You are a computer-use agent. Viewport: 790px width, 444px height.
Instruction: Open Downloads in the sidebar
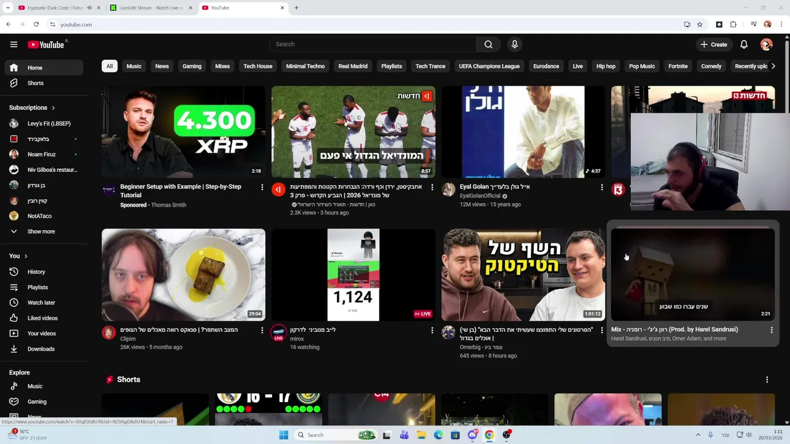(42, 349)
